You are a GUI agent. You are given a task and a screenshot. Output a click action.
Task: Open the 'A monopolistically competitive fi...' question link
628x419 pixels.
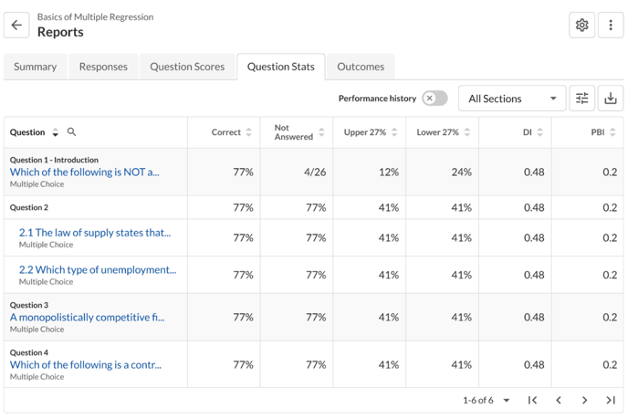coord(87,318)
